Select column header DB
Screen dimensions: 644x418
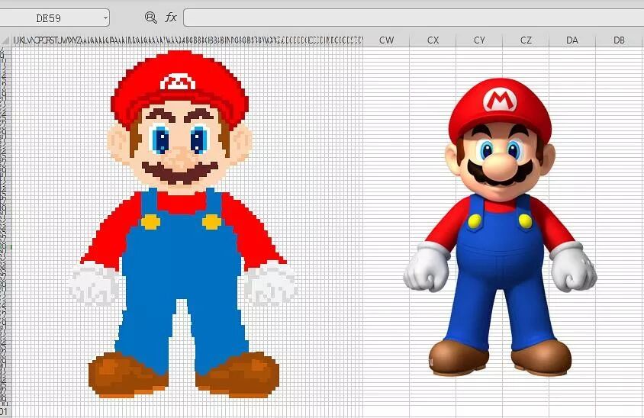point(620,40)
